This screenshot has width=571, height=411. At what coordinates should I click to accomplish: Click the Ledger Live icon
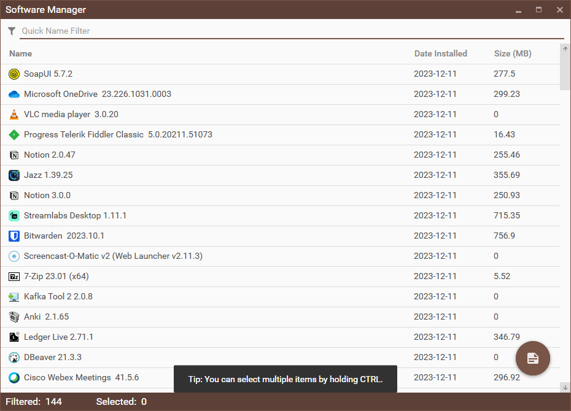point(14,337)
